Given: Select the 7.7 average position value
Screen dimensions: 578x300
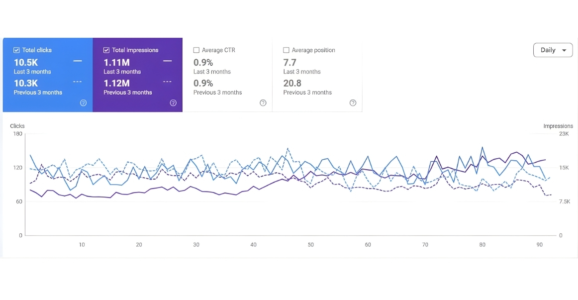Looking at the screenshot, I should tap(289, 62).
